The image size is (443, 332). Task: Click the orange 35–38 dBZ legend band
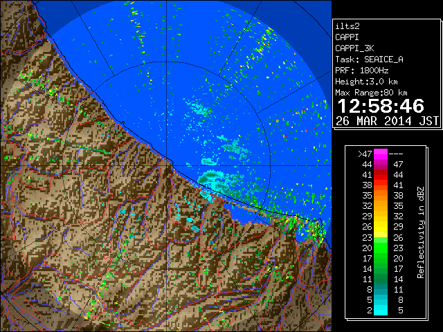click(x=381, y=195)
